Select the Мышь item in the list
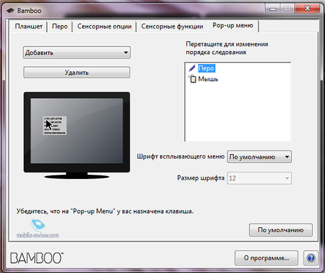This screenshot has height=273, width=325. click(208, 79)
